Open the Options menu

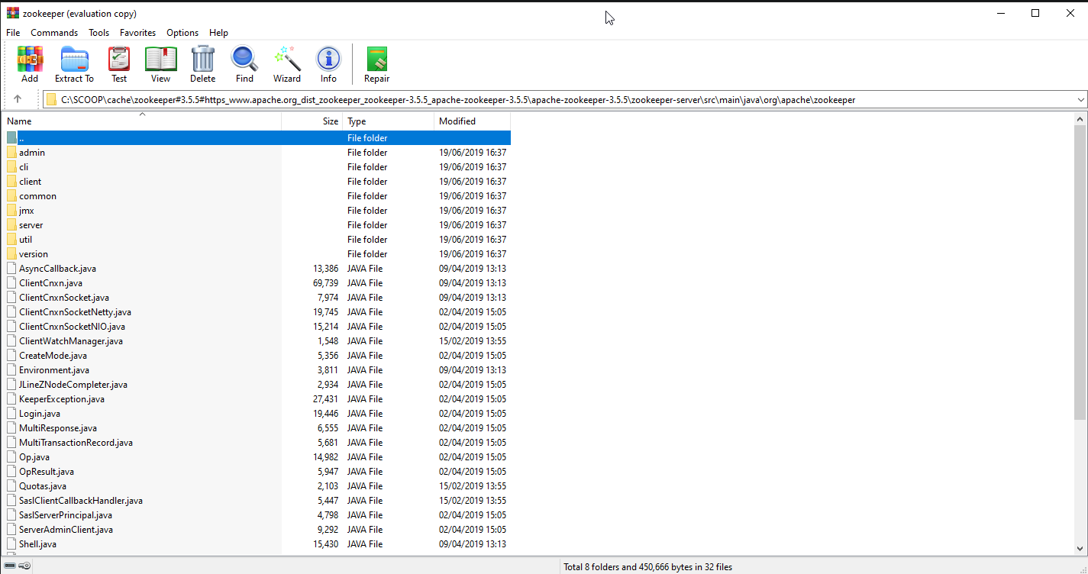click(x=182, y=32)
